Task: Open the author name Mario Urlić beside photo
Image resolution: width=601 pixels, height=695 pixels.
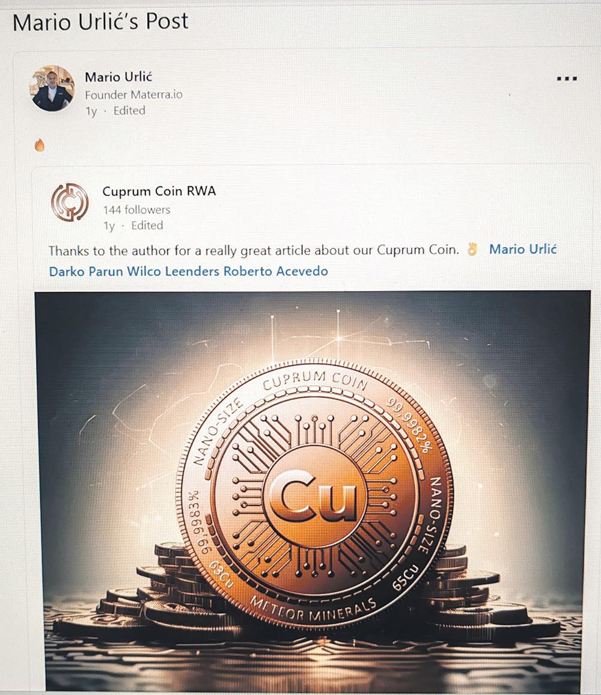Action: coord(118,77)
